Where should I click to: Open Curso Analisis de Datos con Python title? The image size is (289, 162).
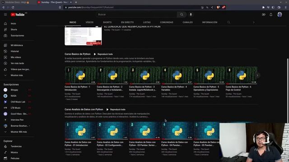click(84, 109)
